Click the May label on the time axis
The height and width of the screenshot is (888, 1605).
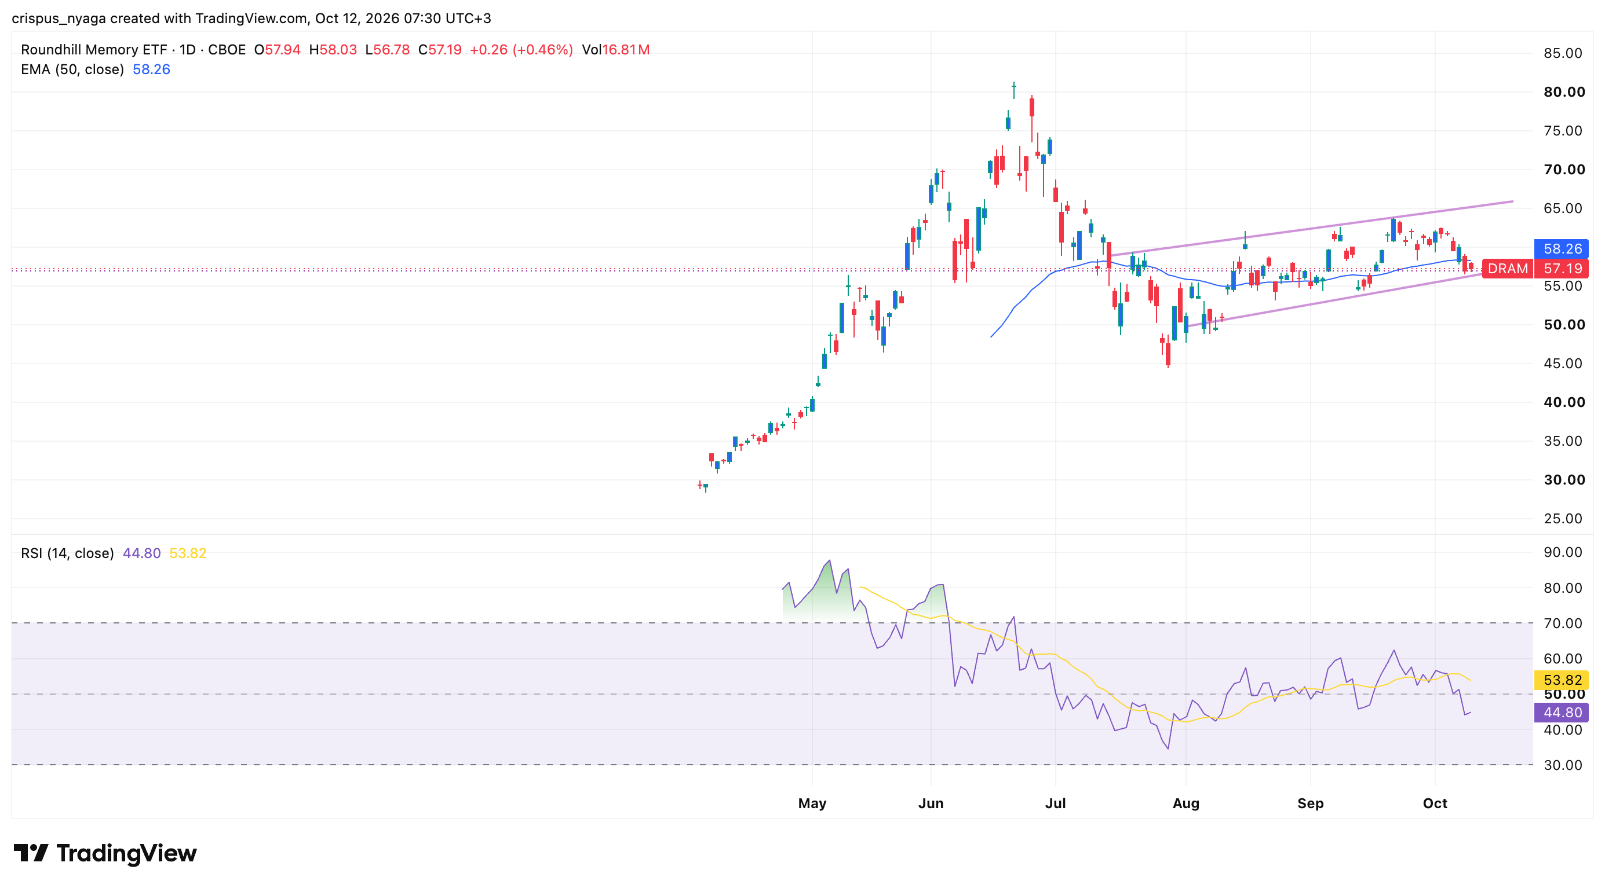click(x=812, y=803)
